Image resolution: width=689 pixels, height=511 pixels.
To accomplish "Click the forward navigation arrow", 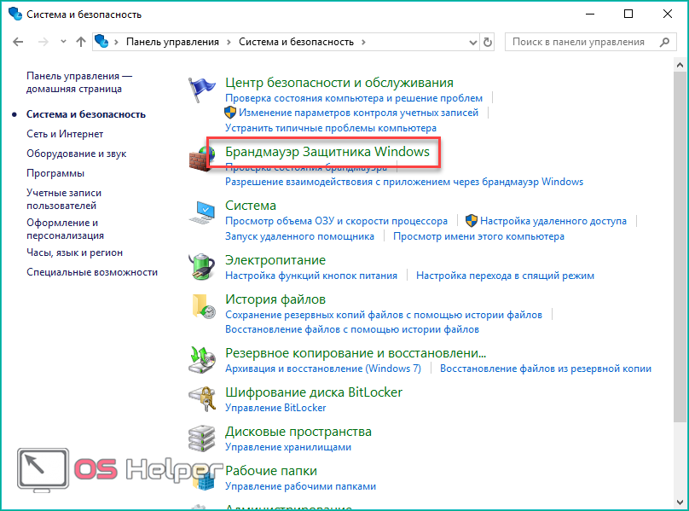I will (43, 42).
